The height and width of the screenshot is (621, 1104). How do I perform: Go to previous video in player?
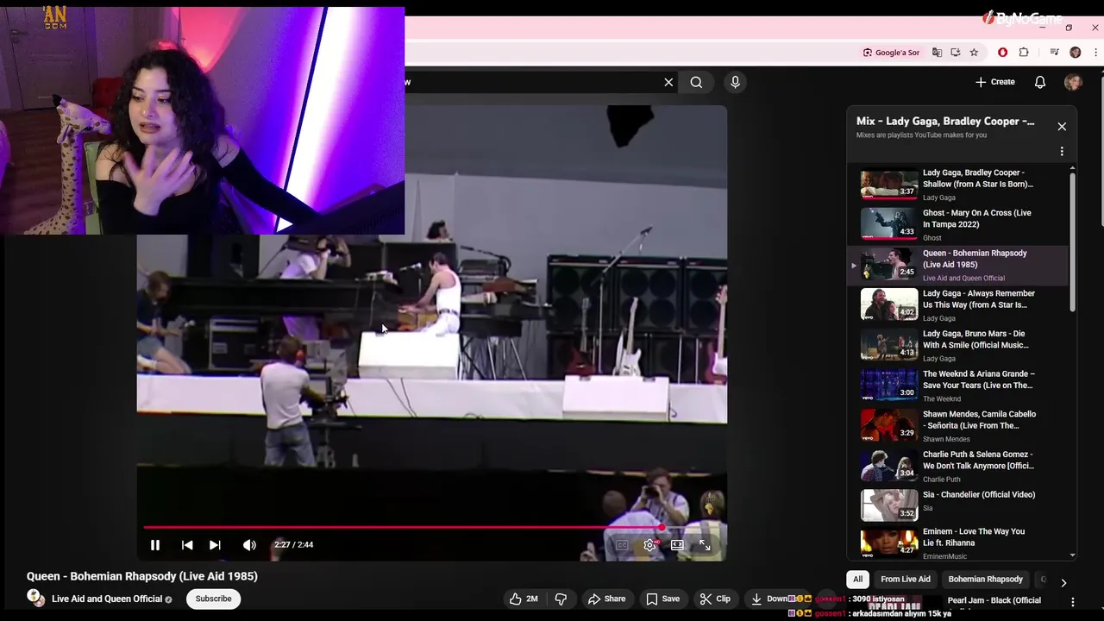pyautogui.click(x=187, y=545)
